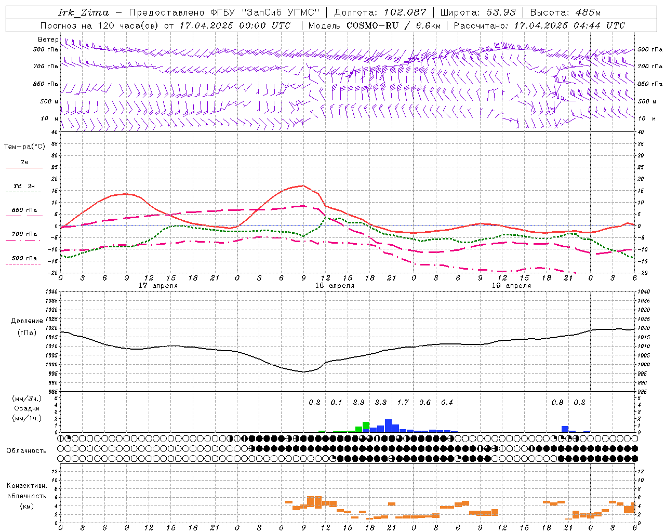665x532 pixels.
Task: Select the longitude value 102.087
Action: coord(405,12)
